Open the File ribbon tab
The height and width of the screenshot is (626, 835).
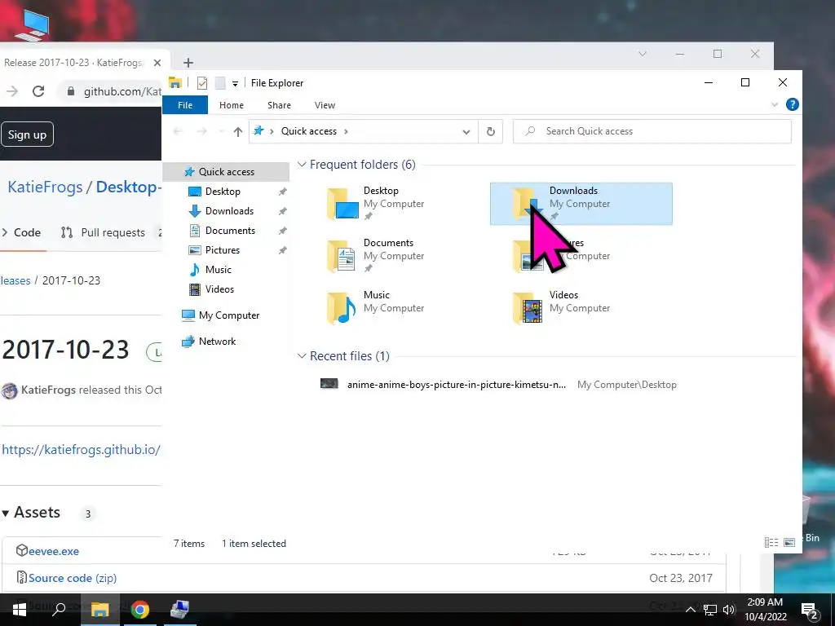pyautogui.click(x=185, y=105)
